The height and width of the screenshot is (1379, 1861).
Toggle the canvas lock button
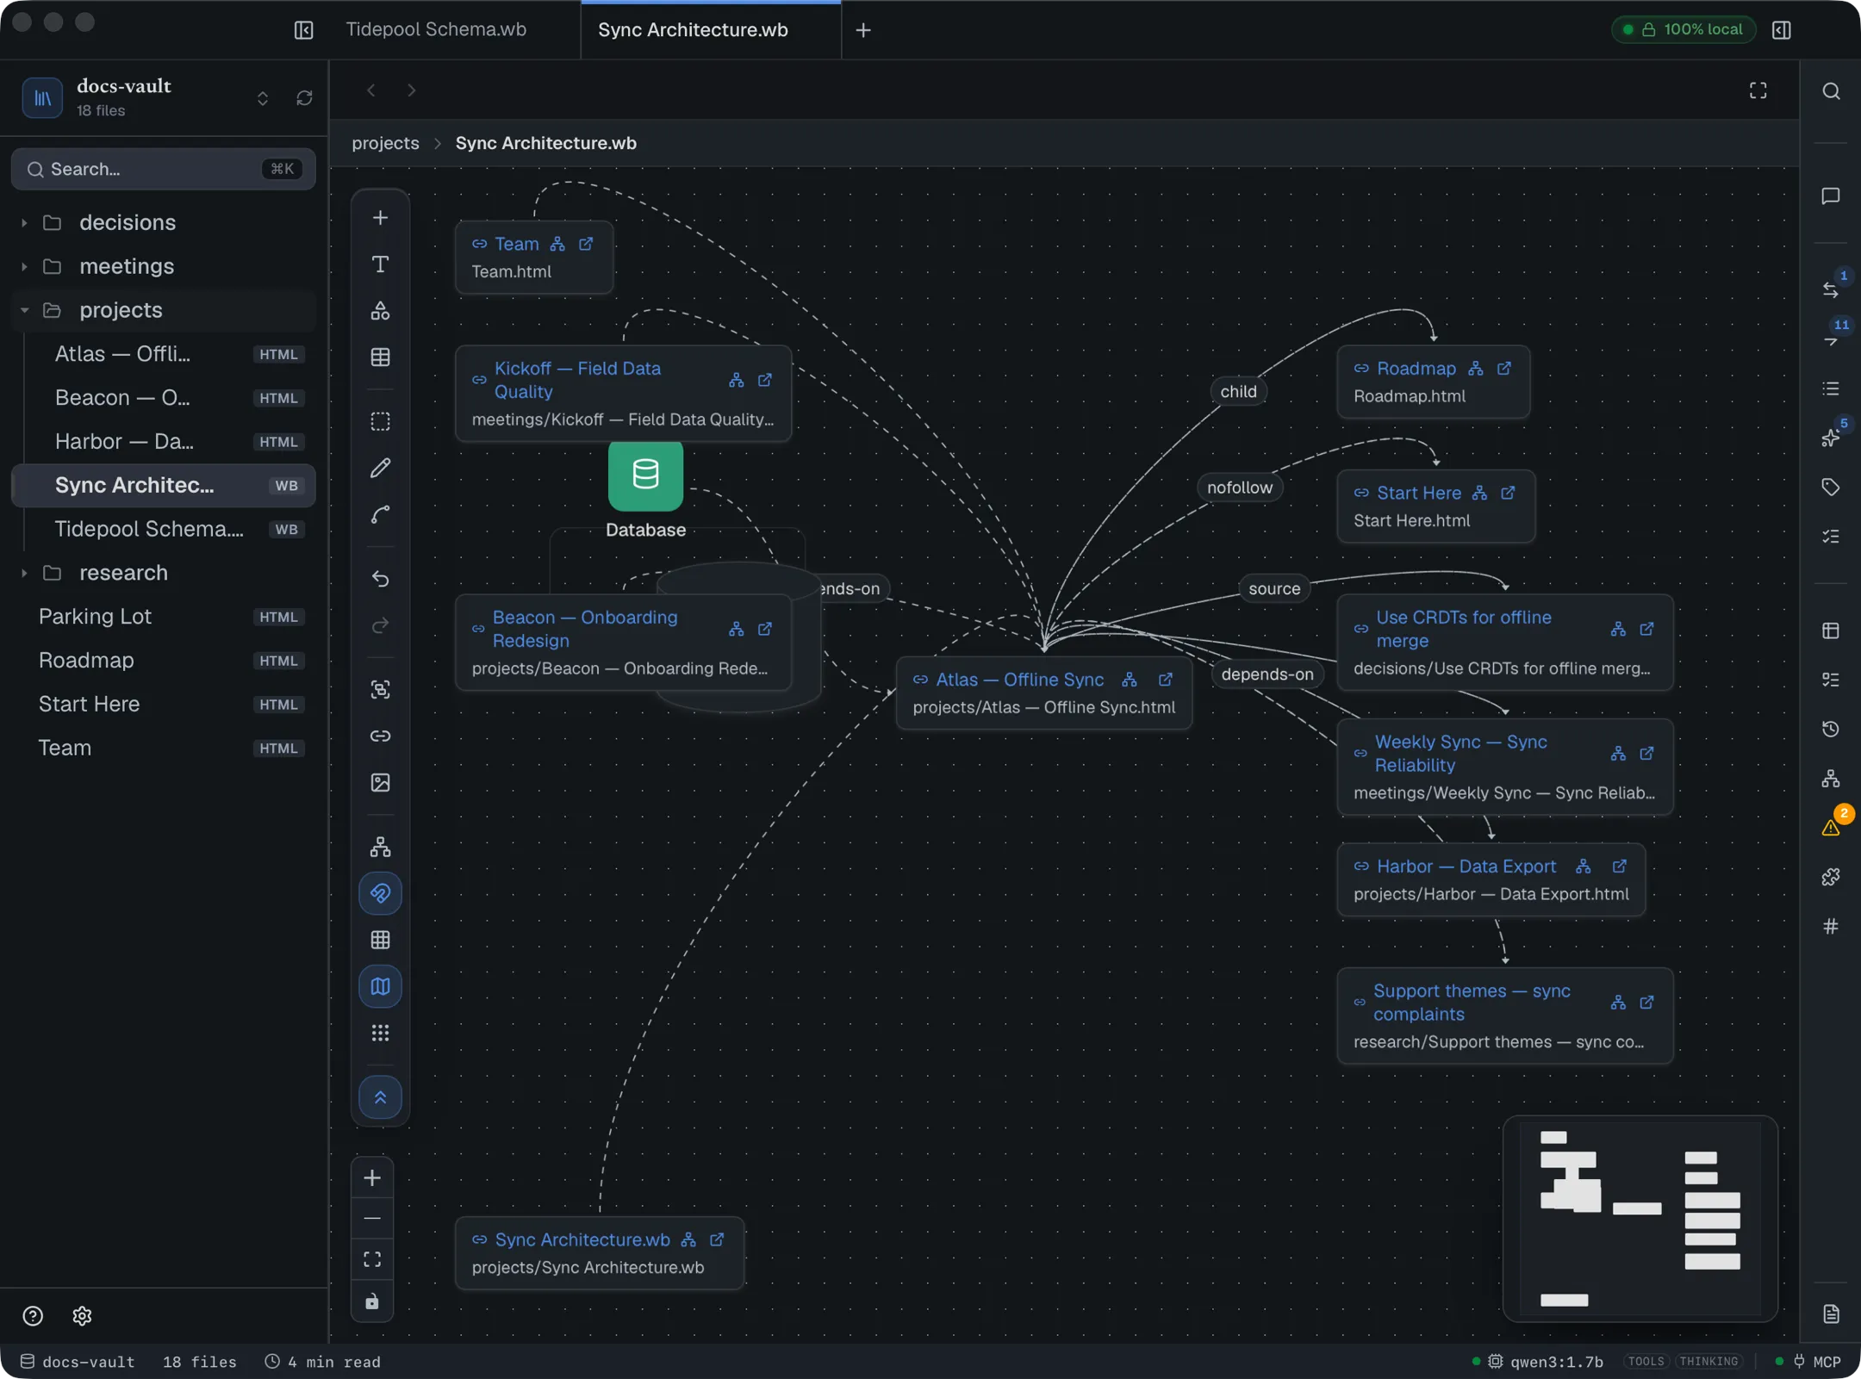[372, 1301]
